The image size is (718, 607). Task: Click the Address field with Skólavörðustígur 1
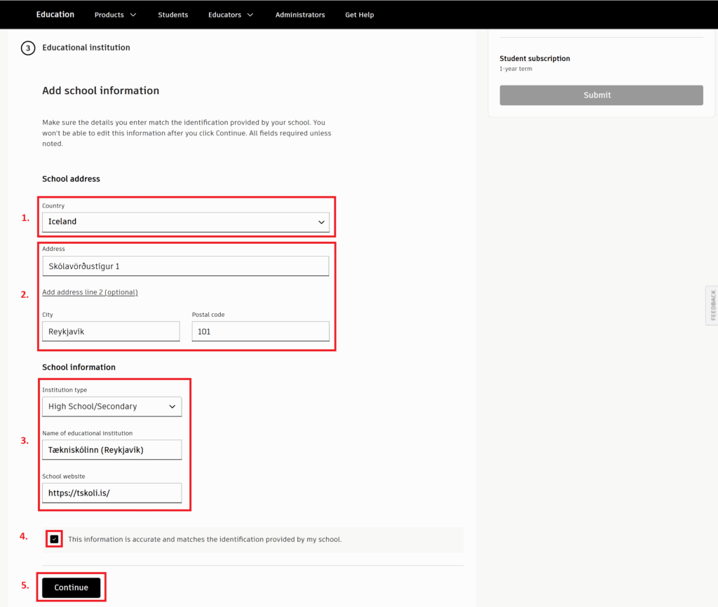click(x=185, y=266)
